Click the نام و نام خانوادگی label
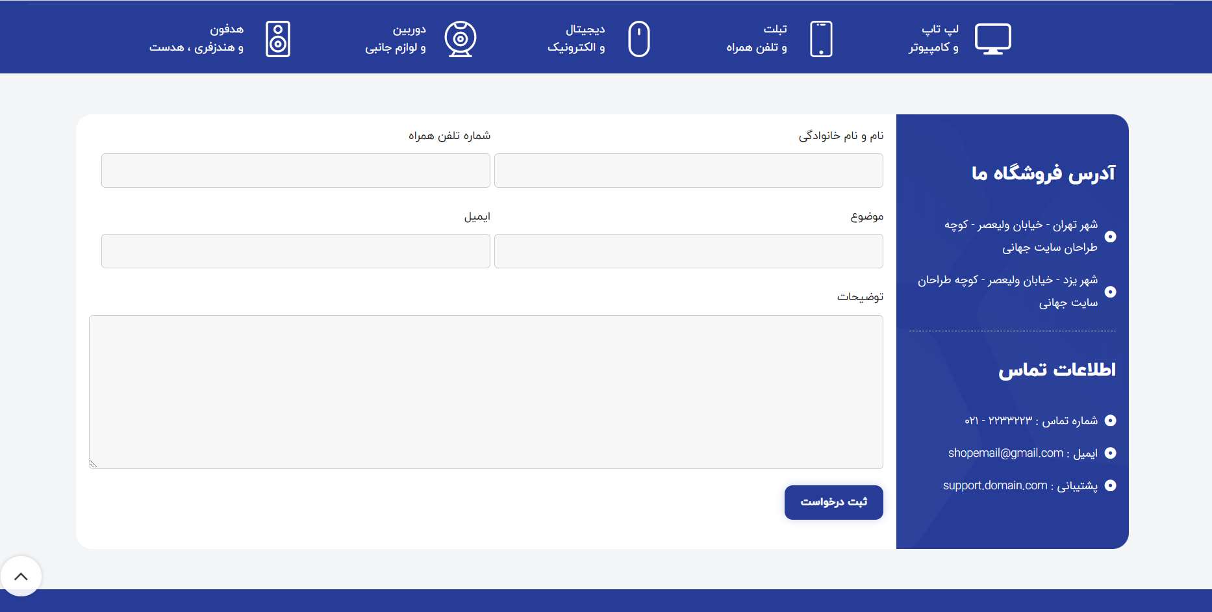This screenshot has height=612, width=1212. (841, 136)
